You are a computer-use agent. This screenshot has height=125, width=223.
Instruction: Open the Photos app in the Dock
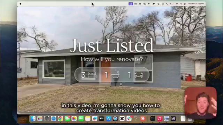coord(74,118)
